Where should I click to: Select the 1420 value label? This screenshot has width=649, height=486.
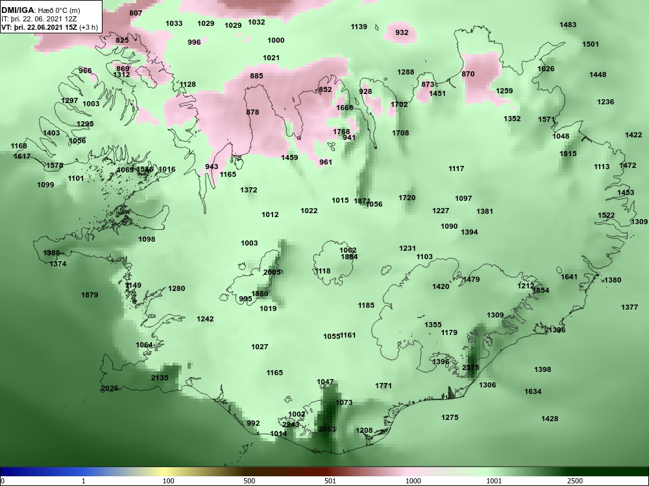(x=441, y=286)
